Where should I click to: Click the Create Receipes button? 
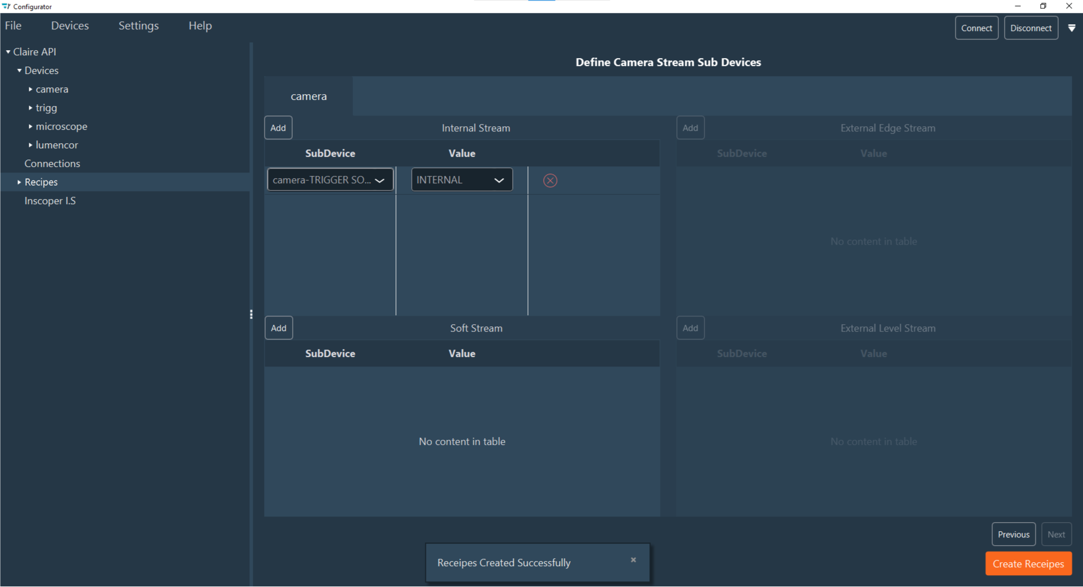1028,564
